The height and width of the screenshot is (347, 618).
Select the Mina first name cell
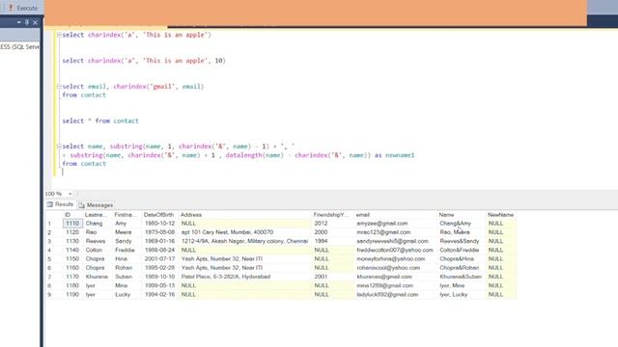click(126, 285)
